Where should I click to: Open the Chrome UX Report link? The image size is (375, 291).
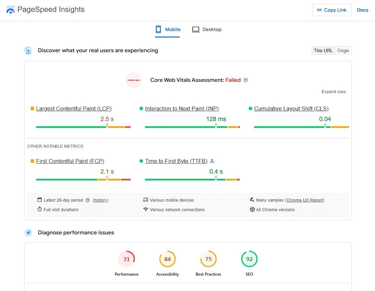click(305, 200)
